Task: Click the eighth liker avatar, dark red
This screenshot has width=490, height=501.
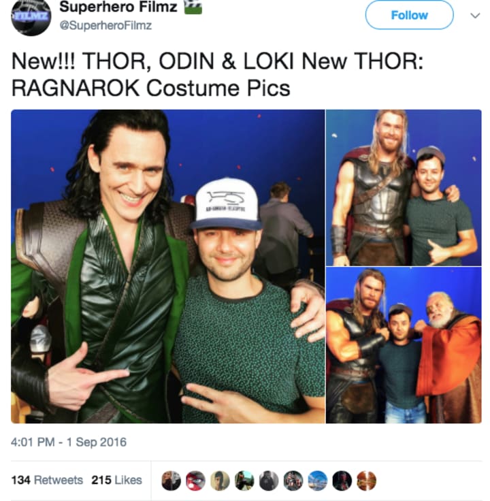Action: [342, 481]
